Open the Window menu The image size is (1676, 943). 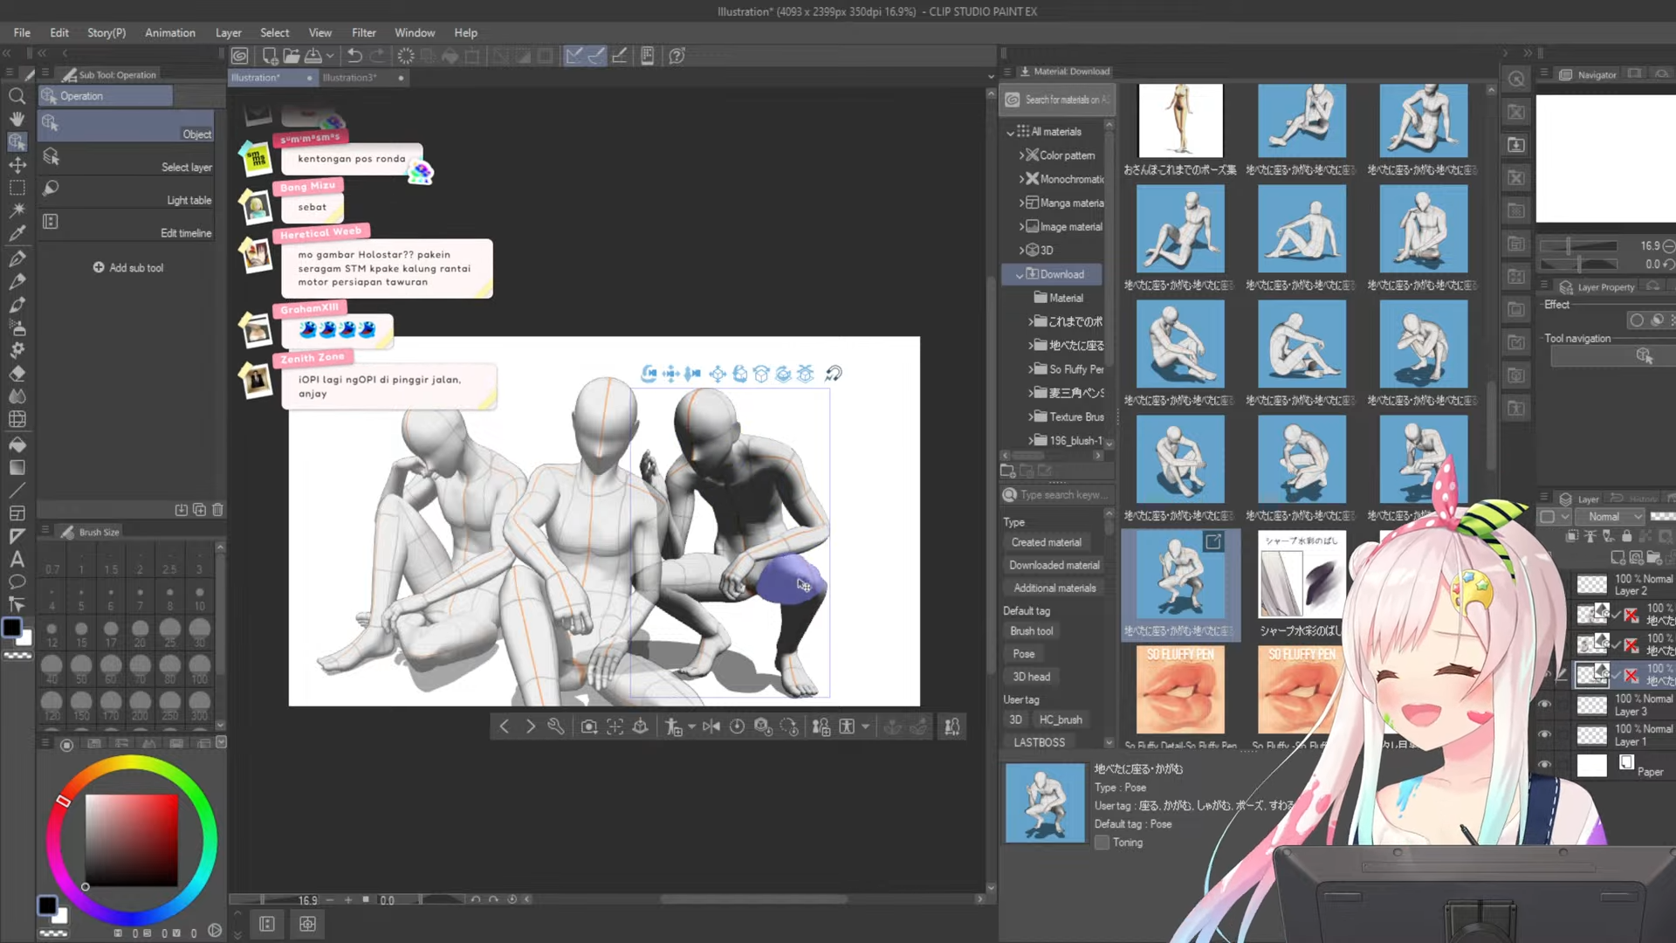(415, 32)
